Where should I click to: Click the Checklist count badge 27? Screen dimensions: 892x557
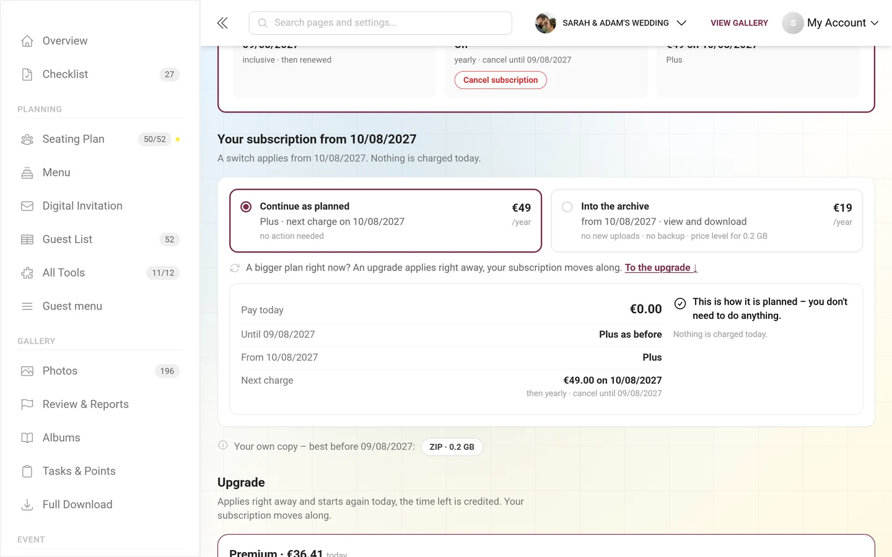coord(170,74)
